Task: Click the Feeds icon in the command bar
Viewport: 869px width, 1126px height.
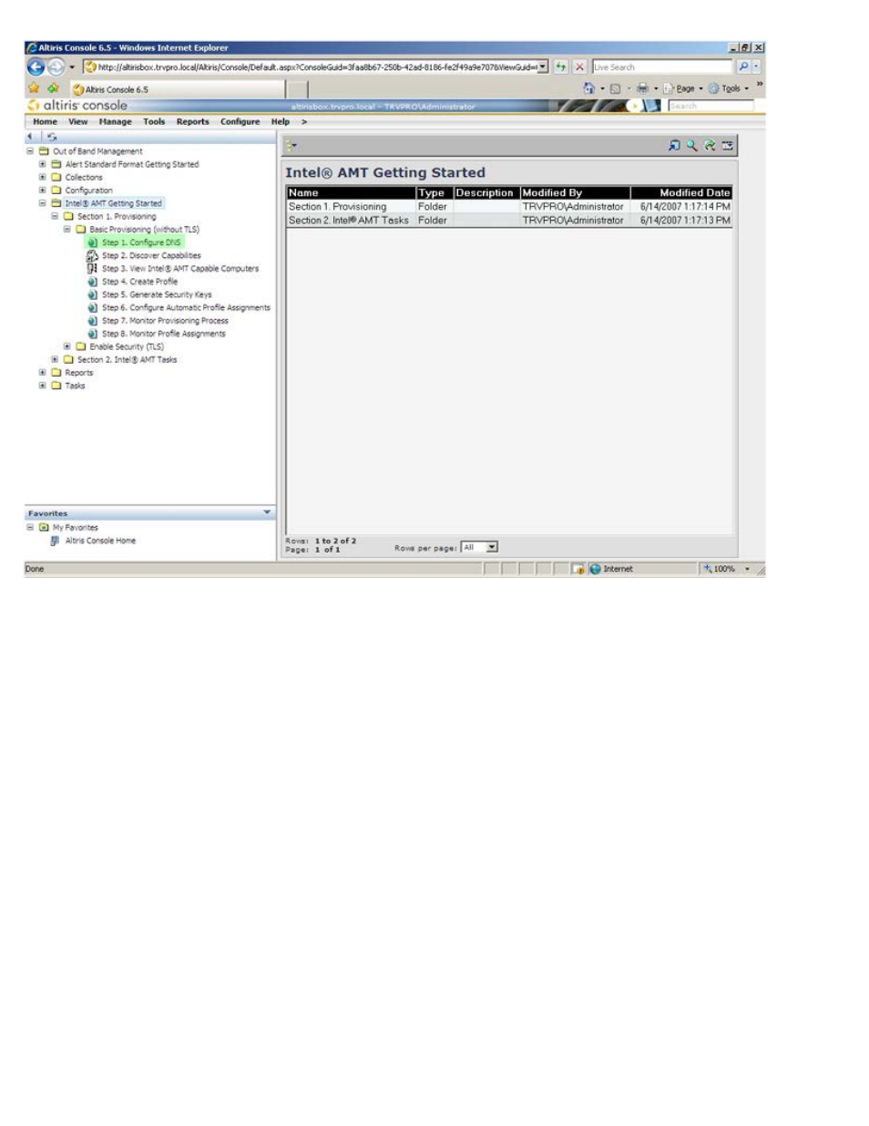Action: click(615, 88)
